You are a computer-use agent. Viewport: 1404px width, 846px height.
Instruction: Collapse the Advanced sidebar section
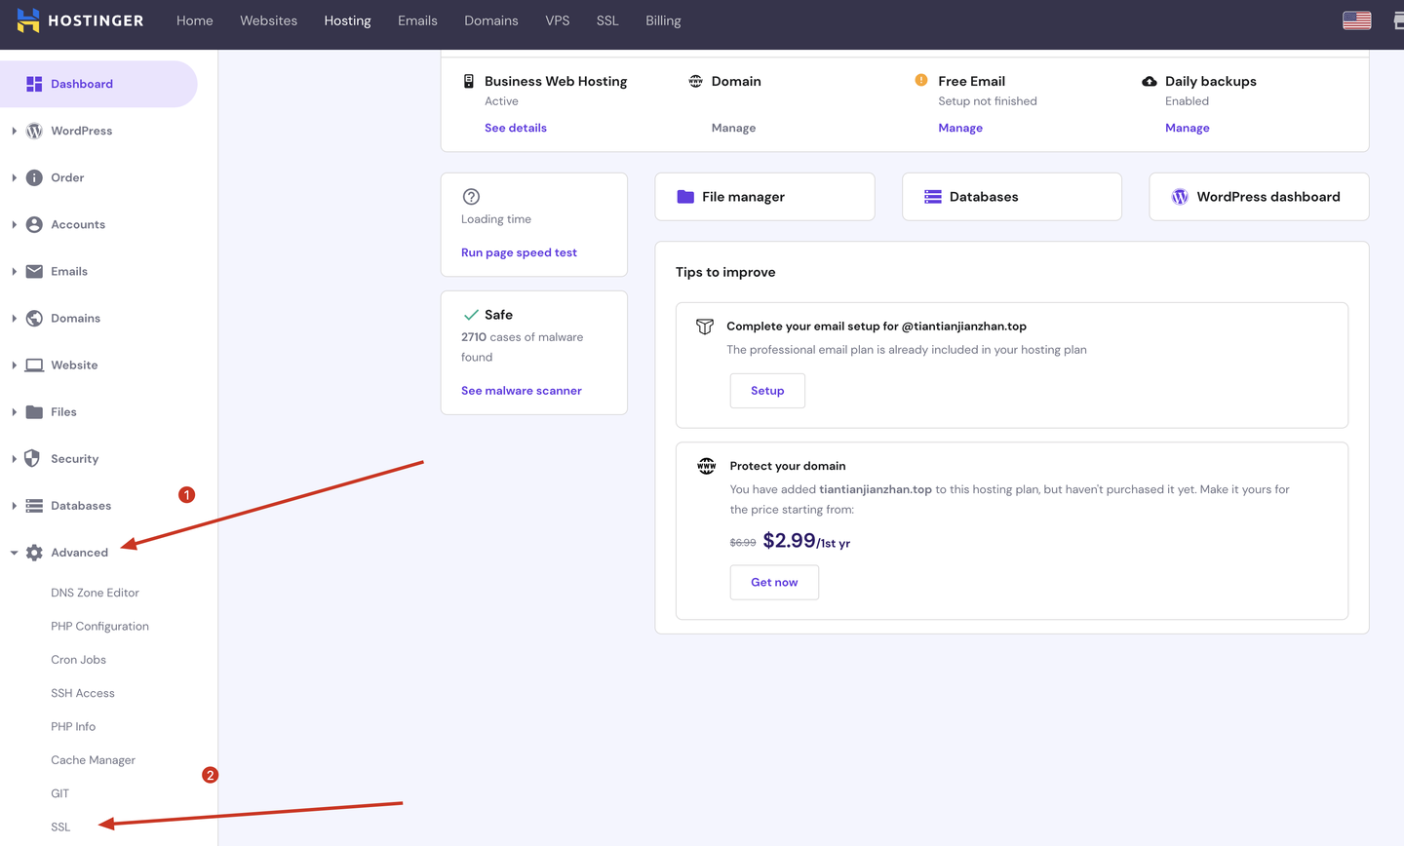pos(14,553)
